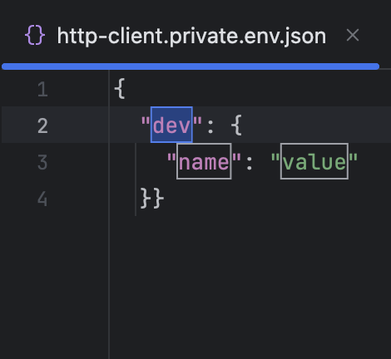Click line number 1 in gutter
The width and height of the screenshot is (391, 359).
pyautogui.click(x=42, y=90)
